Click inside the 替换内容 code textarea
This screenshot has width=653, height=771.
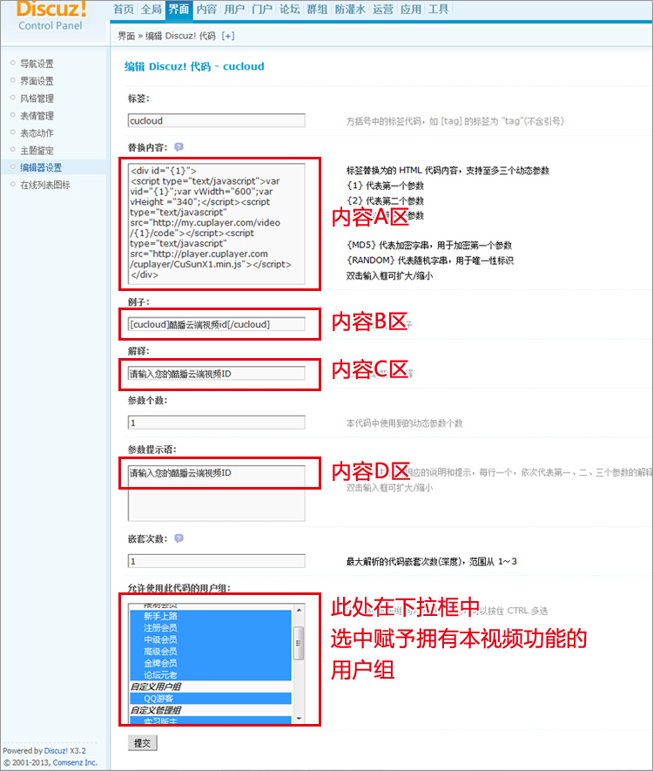click(x=216, y=222)
